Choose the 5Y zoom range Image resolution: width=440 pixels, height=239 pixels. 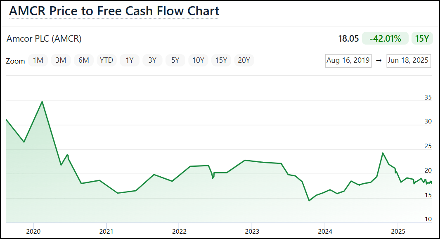click(175, 60)
